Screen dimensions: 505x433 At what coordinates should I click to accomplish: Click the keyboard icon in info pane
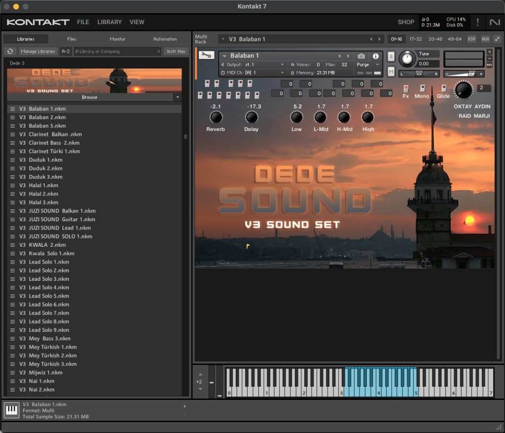coord(12,410)
